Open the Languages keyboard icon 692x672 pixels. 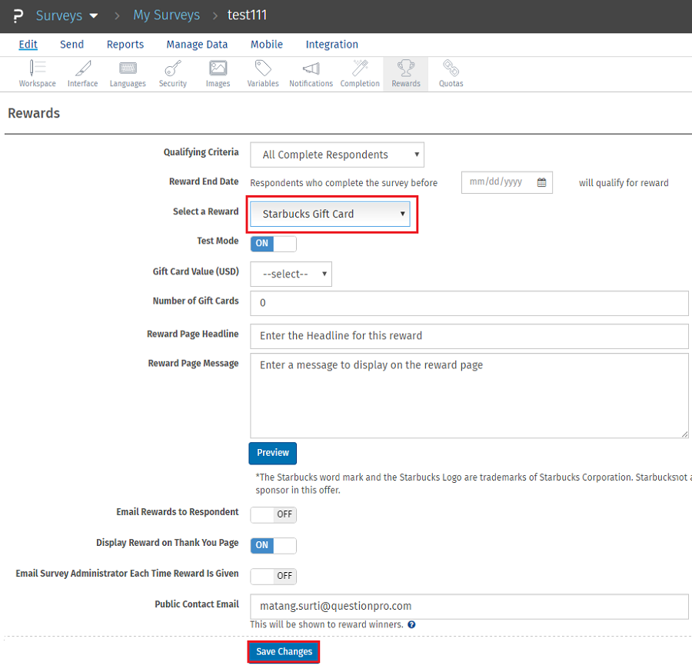click(x=128, y=69)
